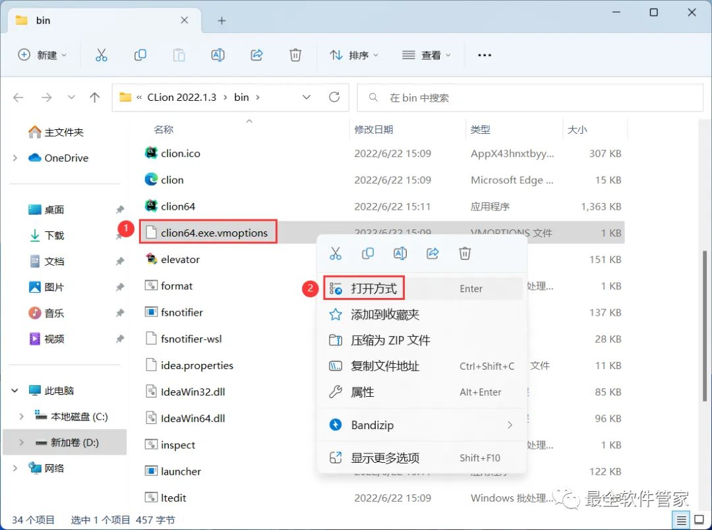Screen dimensions: 712x530
Task: Open the Bandizip submenu
Action: pos(423,425)
